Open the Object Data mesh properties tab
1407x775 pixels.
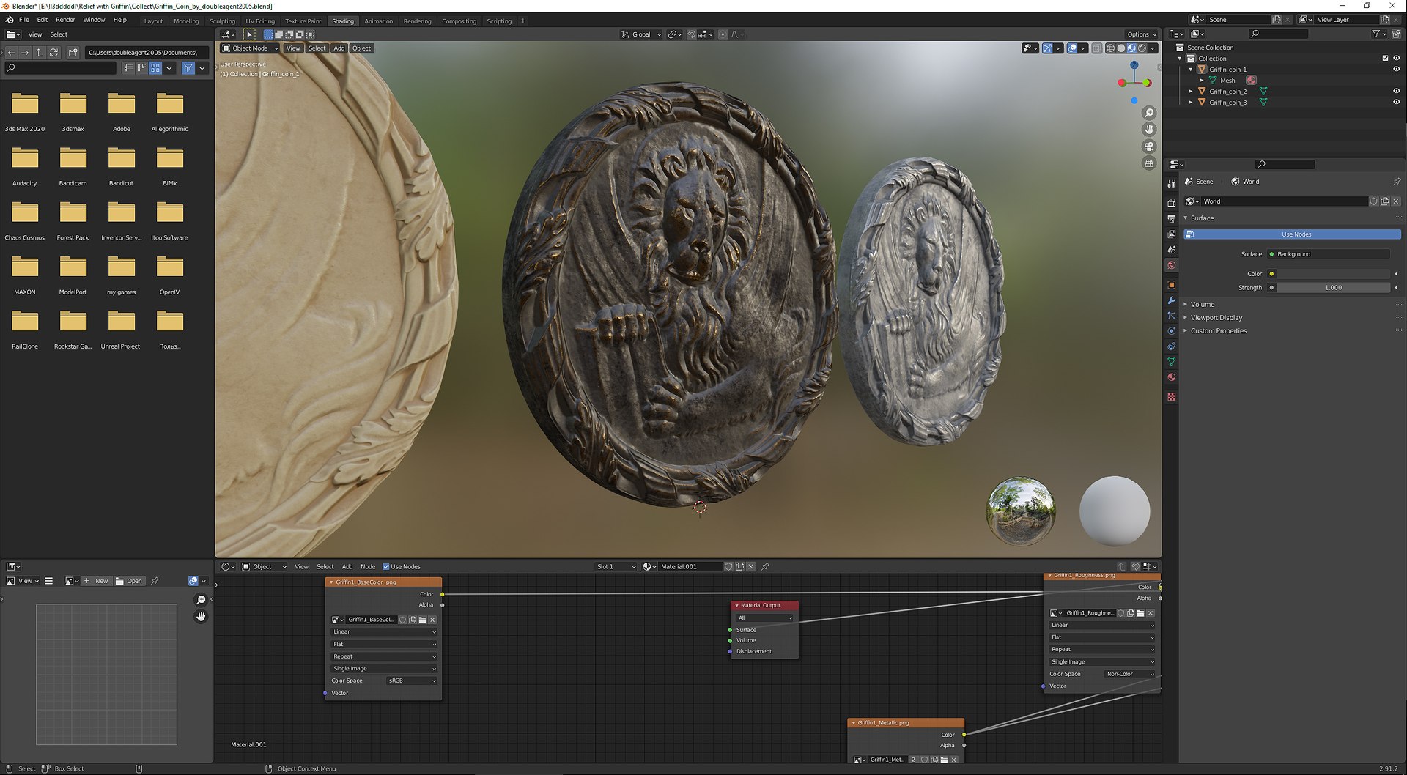(1171, 362)
